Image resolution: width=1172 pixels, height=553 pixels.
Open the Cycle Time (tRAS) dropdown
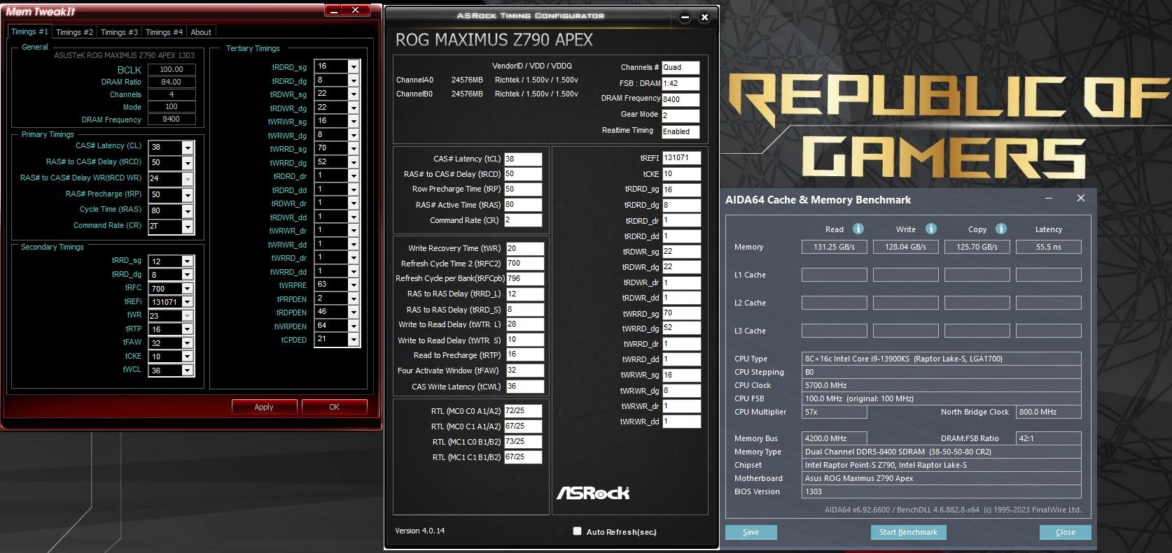188,211
